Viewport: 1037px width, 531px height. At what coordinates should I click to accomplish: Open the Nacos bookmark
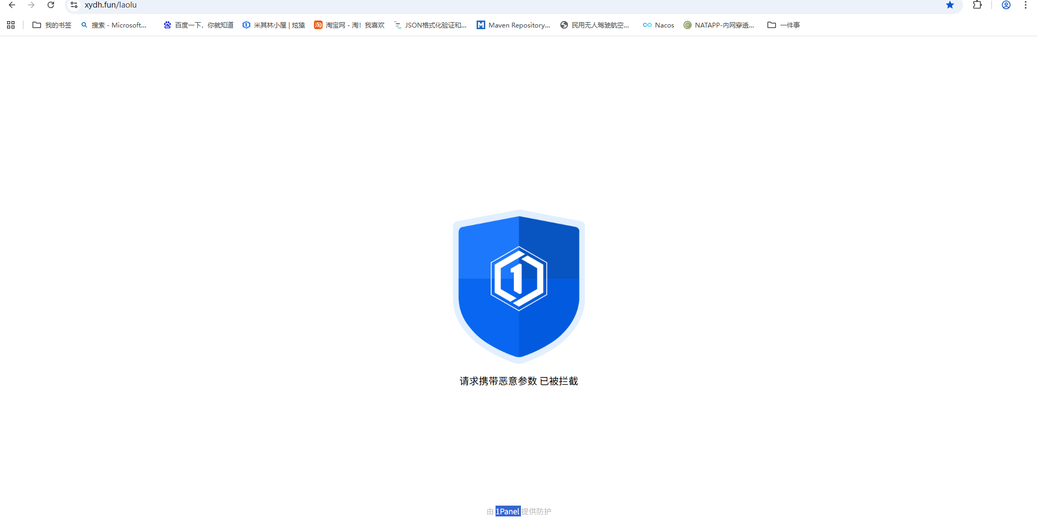(x=658, y=25)
